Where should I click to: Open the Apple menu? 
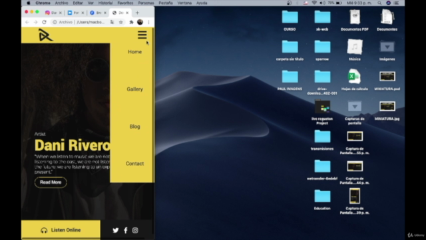[x=28, y=3]
